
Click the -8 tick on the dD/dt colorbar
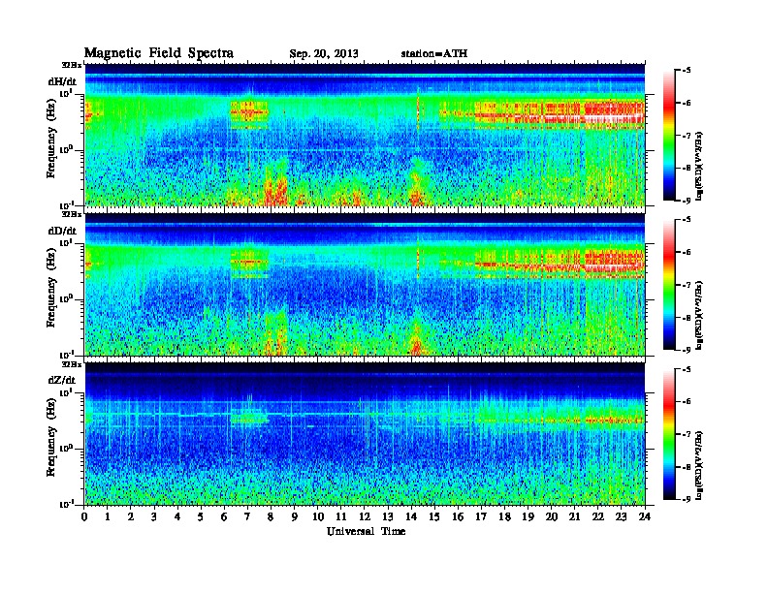(x=687, y=318)
